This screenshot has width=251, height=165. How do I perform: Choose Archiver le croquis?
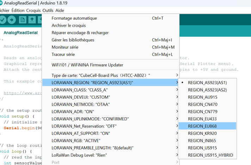coord(110,26)
